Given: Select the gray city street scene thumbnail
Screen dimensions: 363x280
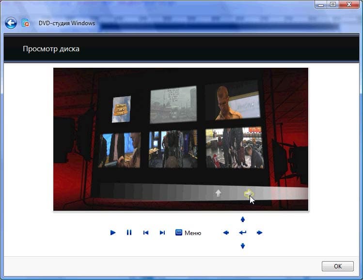Looking at the screenshot, I should (174, 104).
